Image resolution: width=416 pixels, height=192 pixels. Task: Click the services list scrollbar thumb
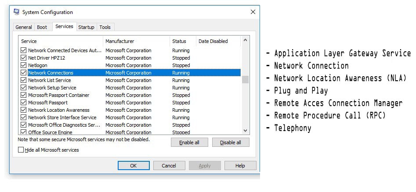245,79
